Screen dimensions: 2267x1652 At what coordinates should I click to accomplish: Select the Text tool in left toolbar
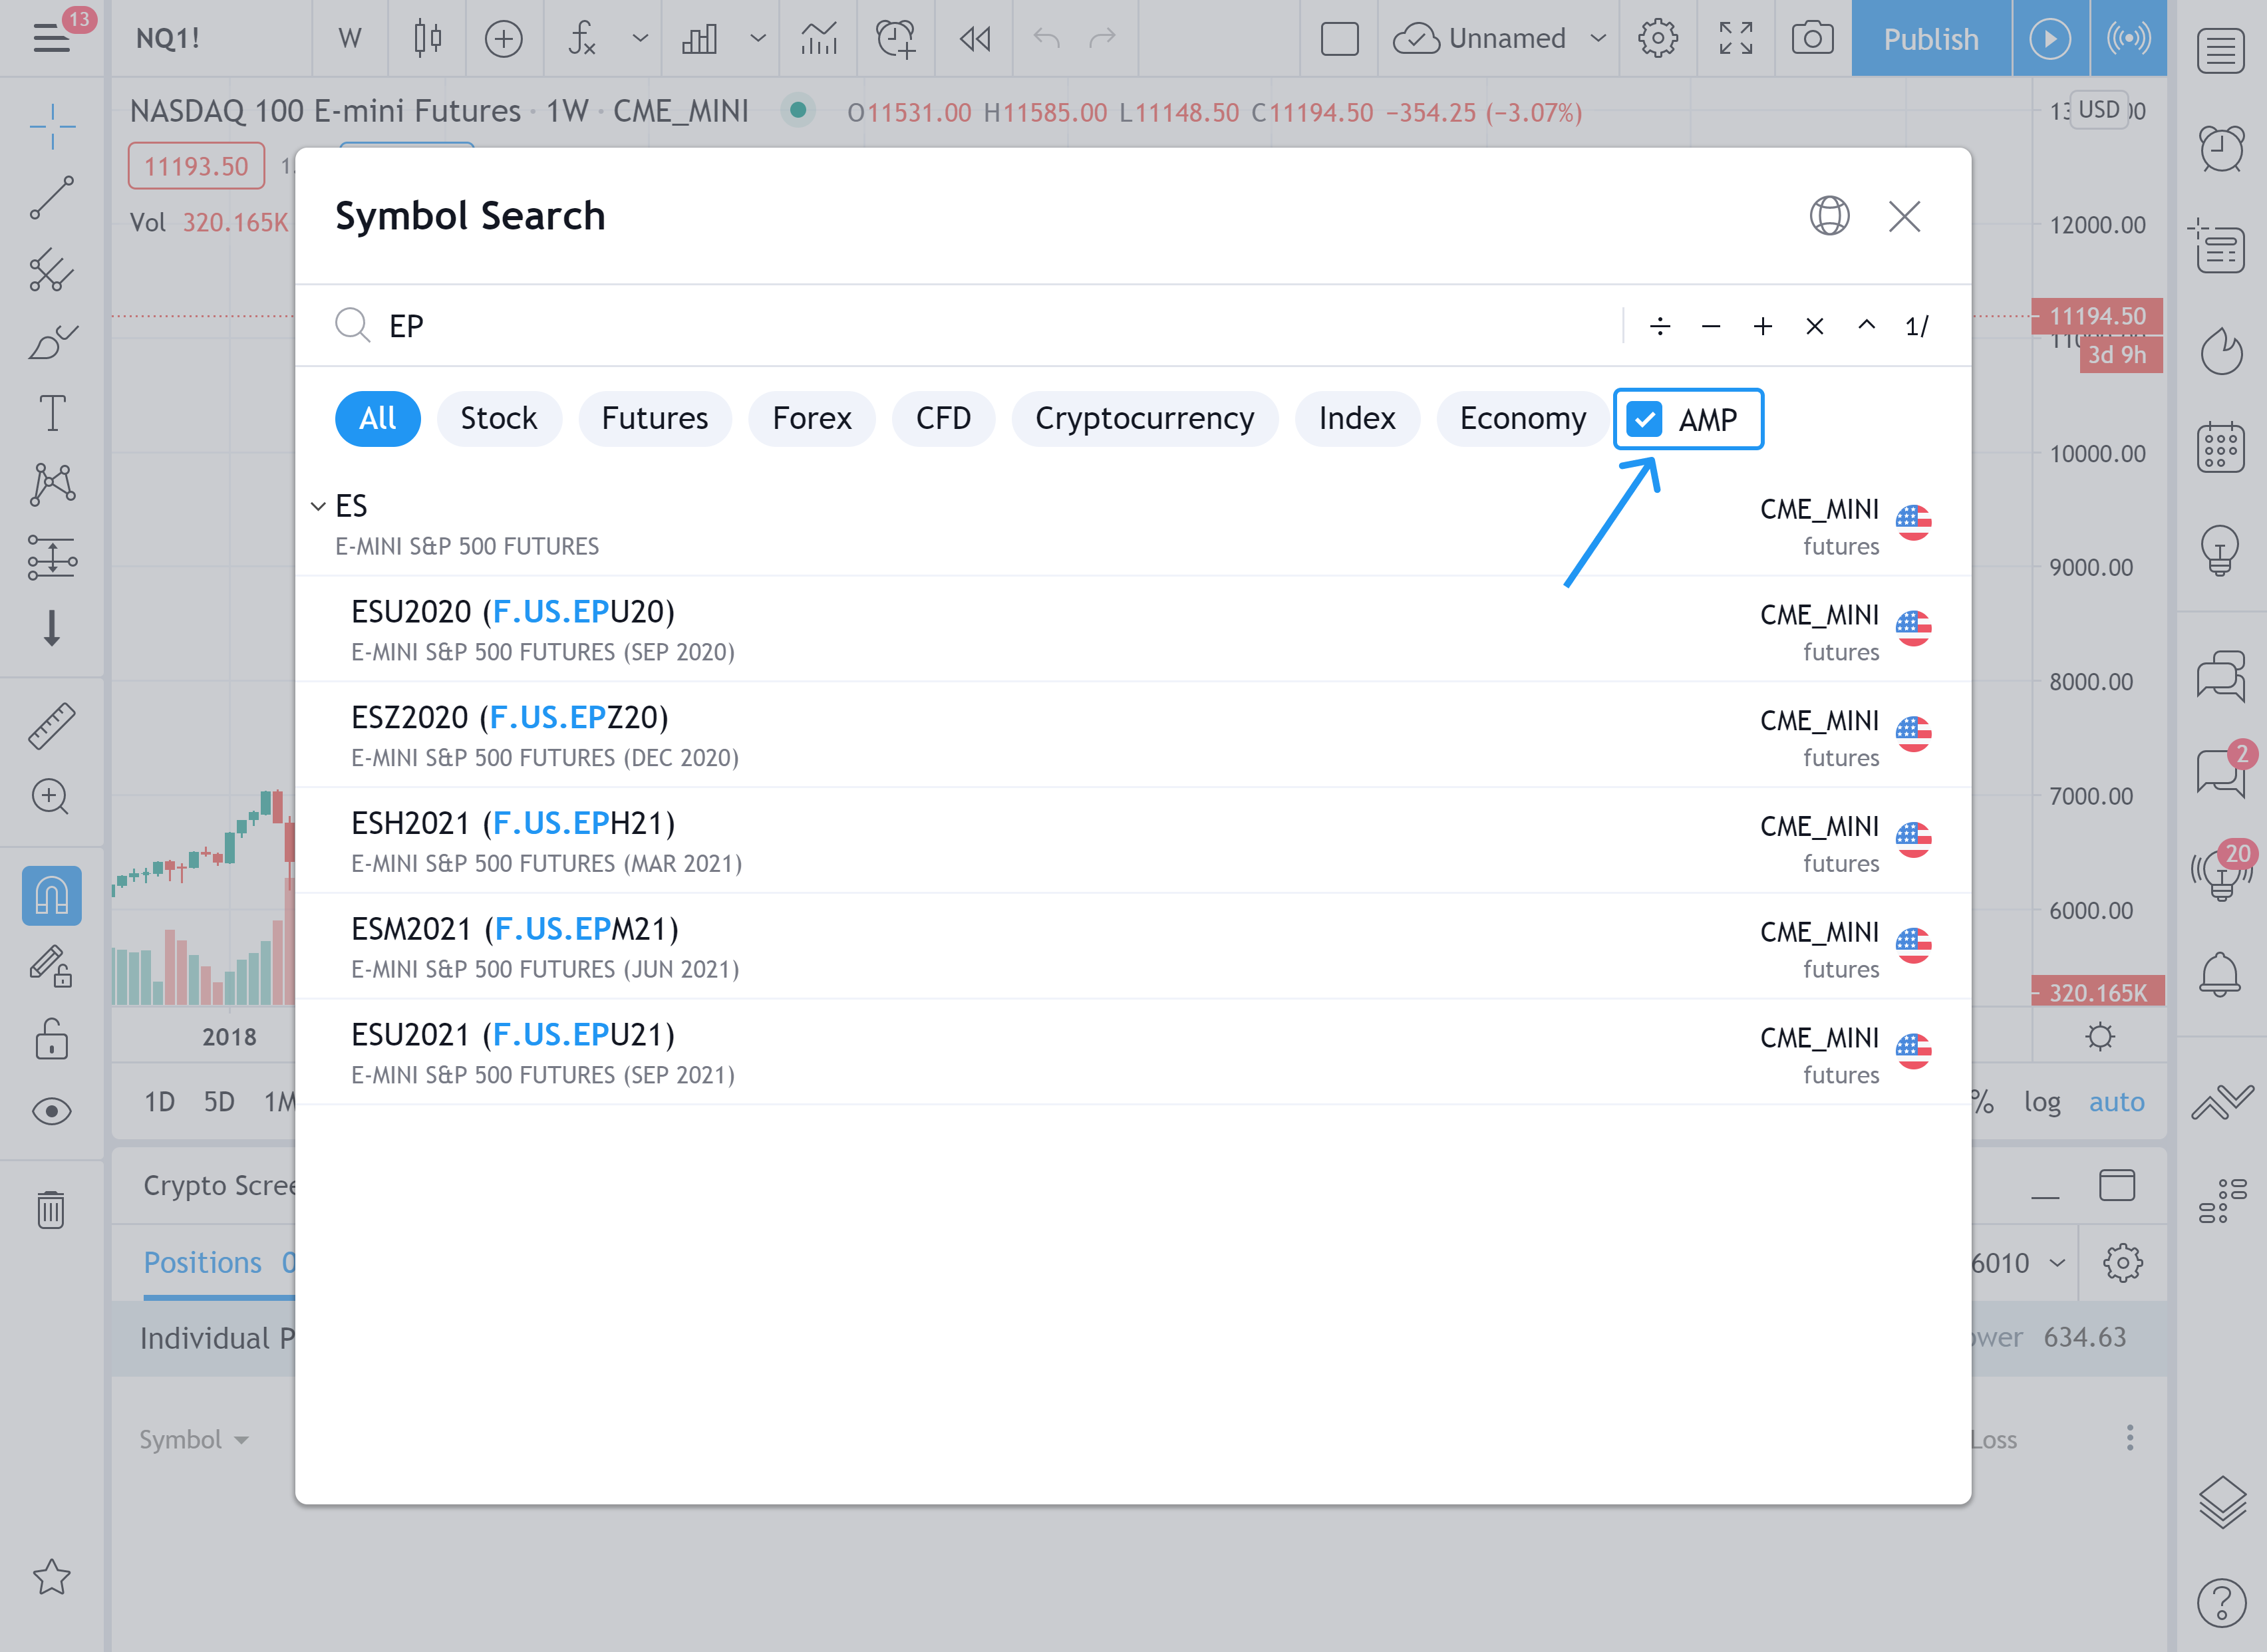pos(52,413)
